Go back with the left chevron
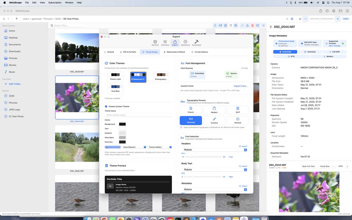The width and height of the screenshot is (352, 220). (x=4, y=19)
